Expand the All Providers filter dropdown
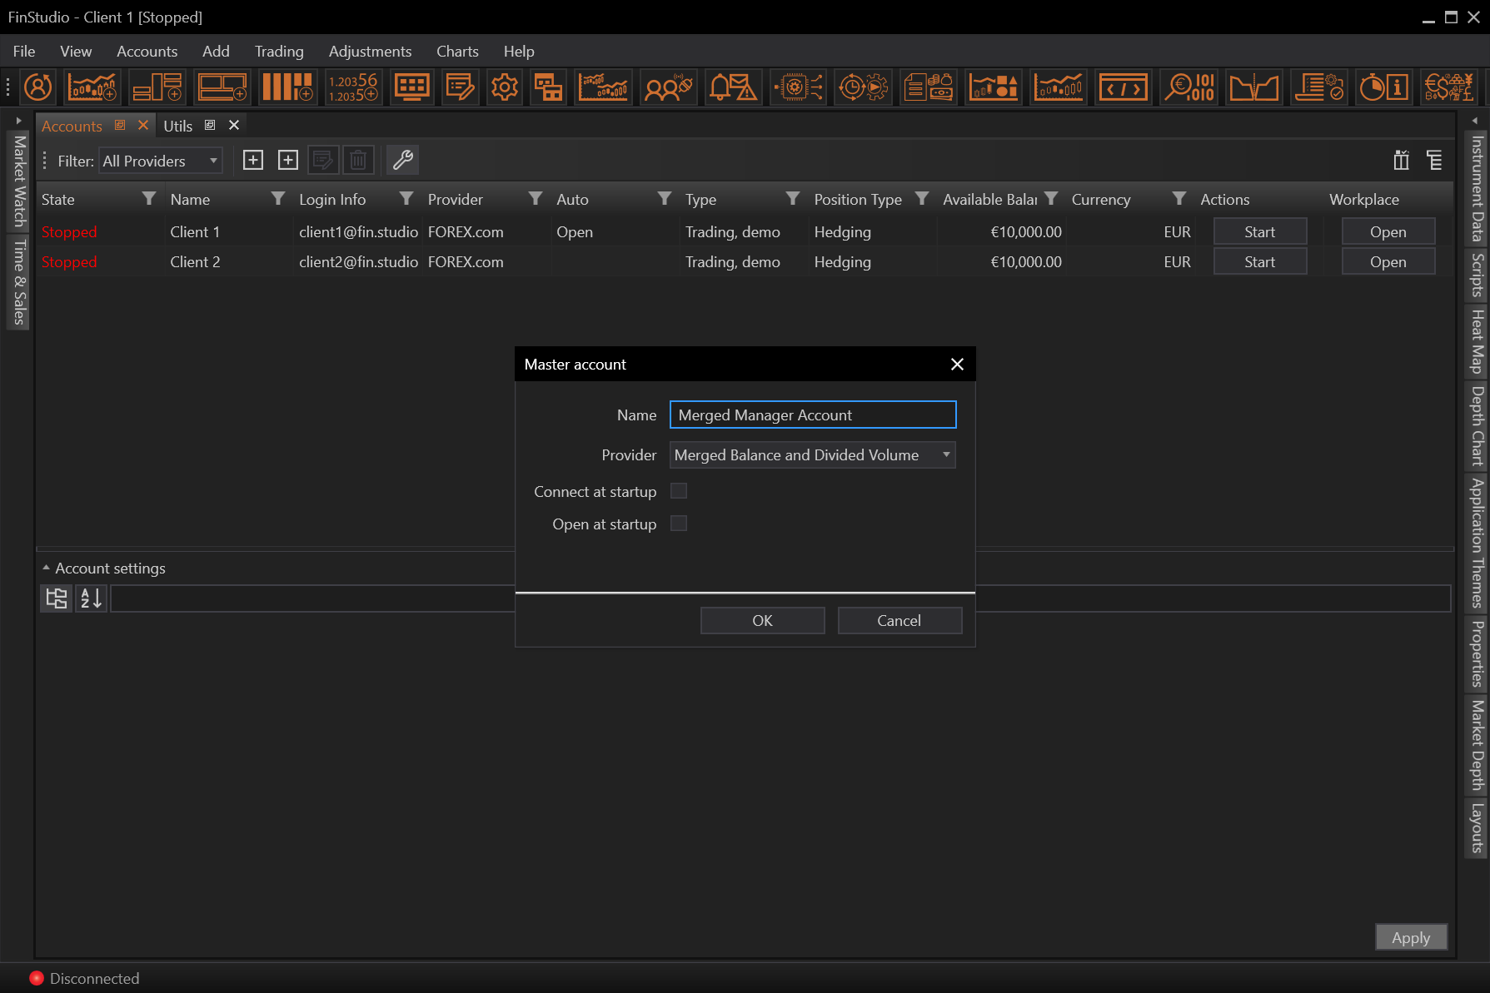The image size is (1490, 993). coord(161,161)
